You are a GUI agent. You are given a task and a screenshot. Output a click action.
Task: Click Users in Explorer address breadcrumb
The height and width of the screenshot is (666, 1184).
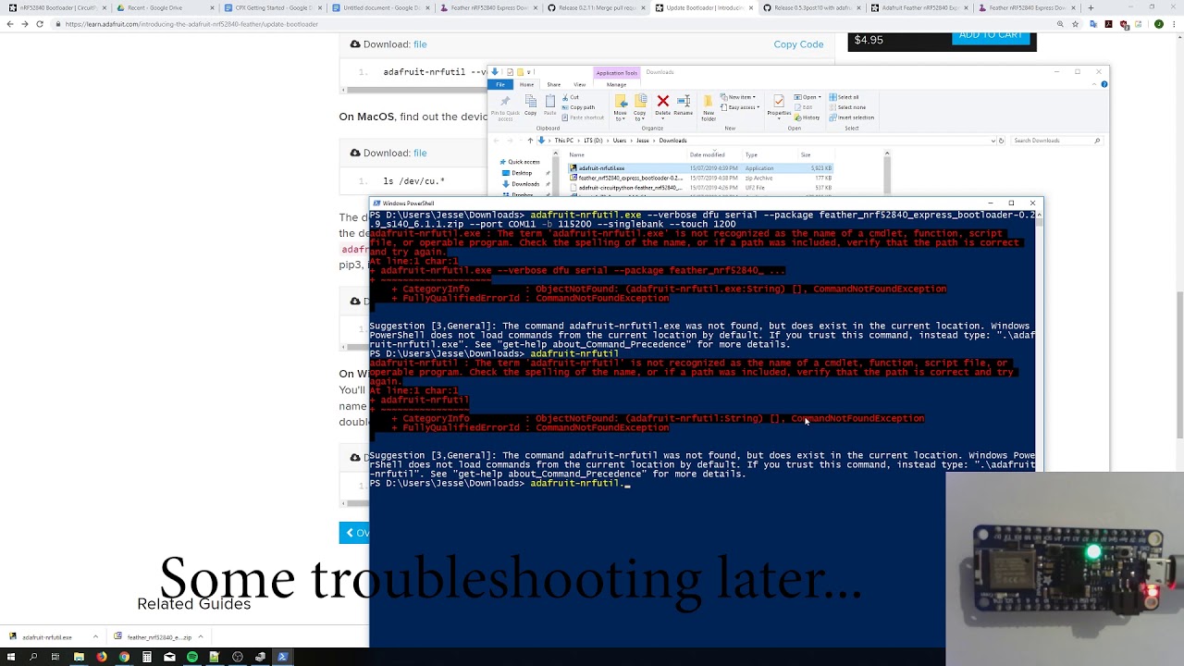click(x=619, y=141)
